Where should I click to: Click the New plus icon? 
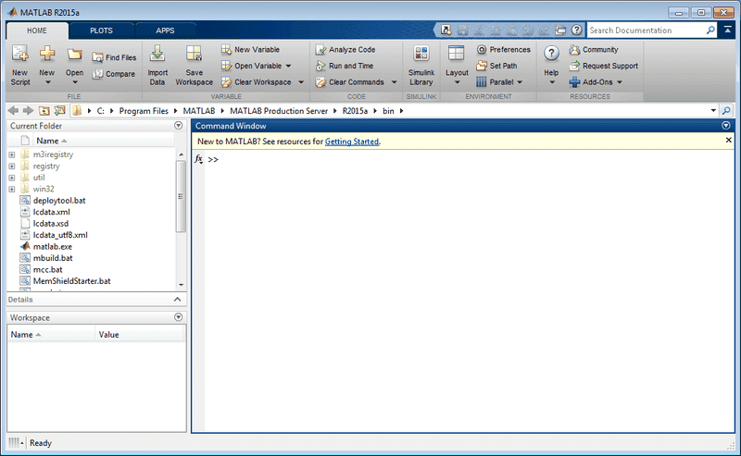tap(47, 53)
